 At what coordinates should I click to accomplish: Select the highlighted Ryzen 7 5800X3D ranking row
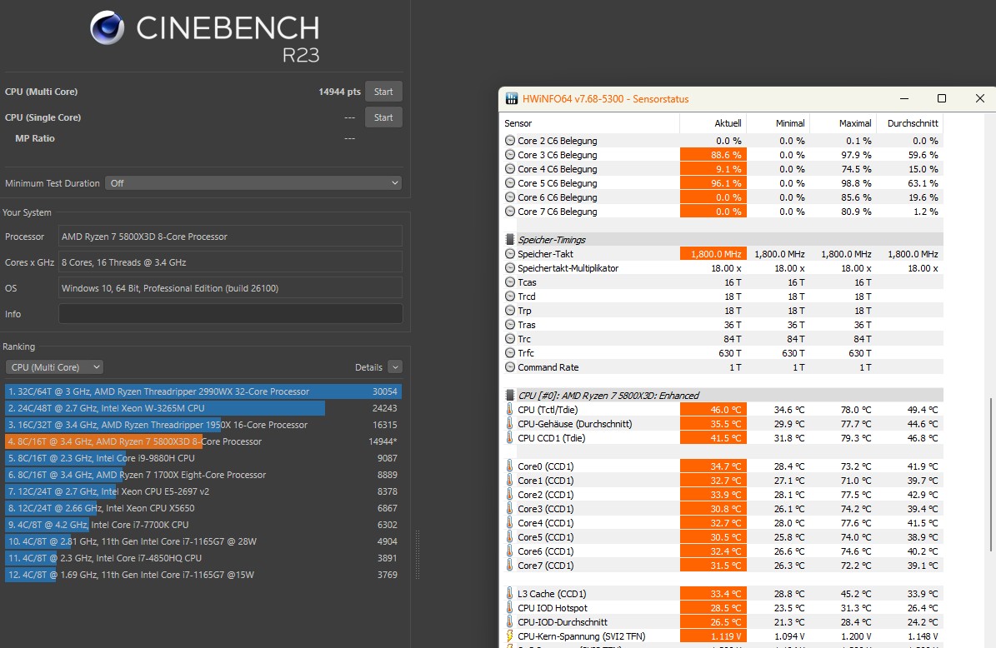click(x=203, y=441)
